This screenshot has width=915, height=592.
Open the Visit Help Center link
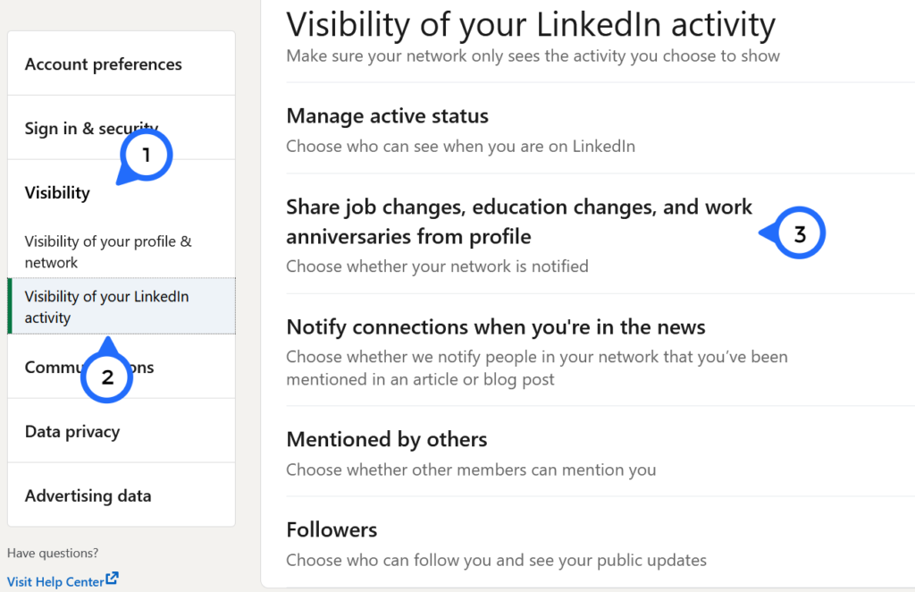click(55, 581)
